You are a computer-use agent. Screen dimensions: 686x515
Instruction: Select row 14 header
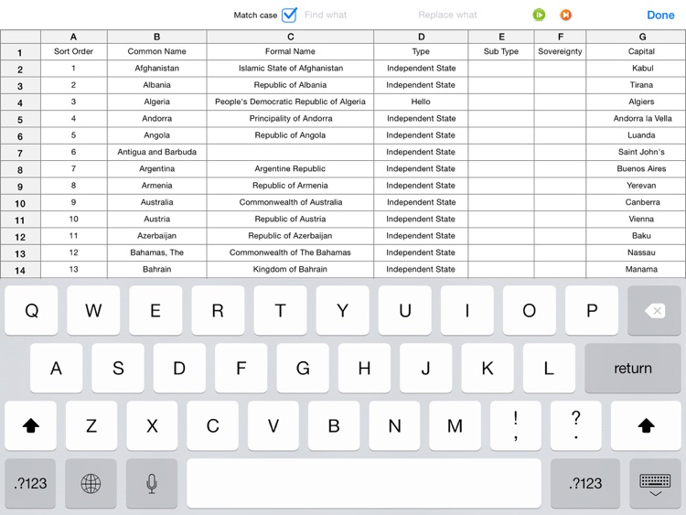(x=20, y=270)
